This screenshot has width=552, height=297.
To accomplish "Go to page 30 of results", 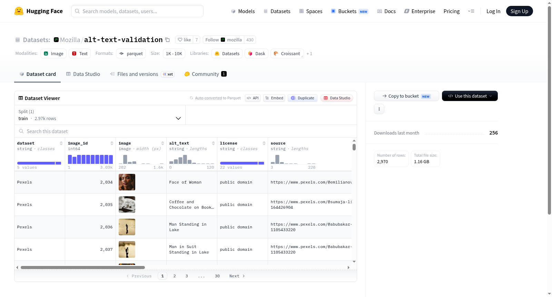I will pos(217,276).
